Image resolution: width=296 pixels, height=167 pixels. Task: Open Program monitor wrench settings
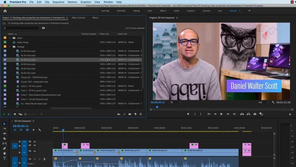pos(273,102)
